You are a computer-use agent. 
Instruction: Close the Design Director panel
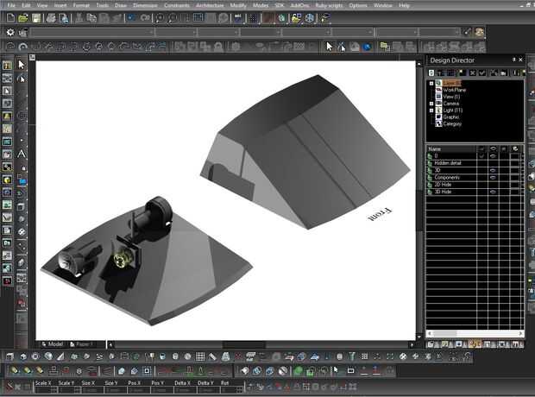pyautogui.click(x=520, y=60)
